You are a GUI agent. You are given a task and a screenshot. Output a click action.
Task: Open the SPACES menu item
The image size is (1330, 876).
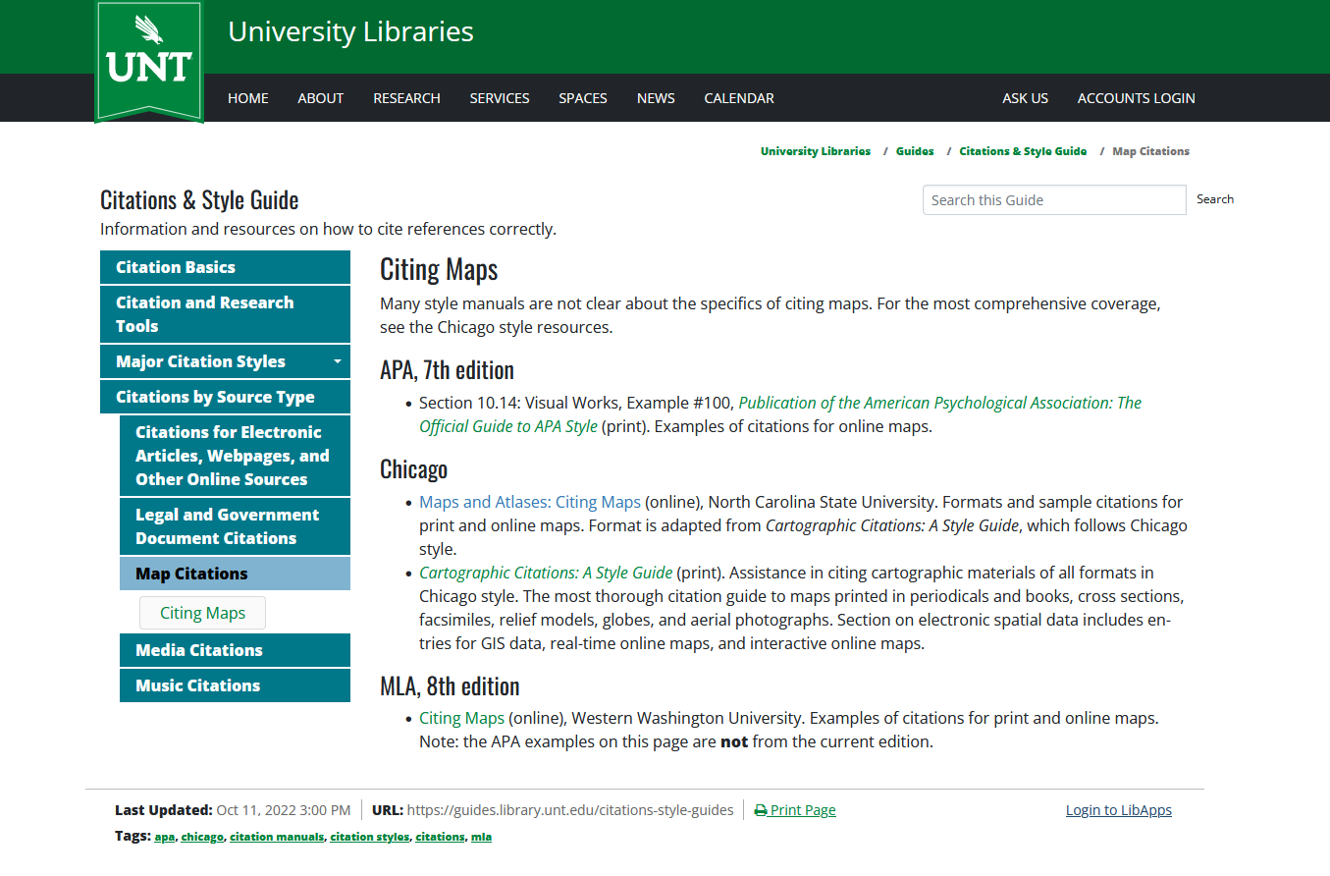[583, 98]
